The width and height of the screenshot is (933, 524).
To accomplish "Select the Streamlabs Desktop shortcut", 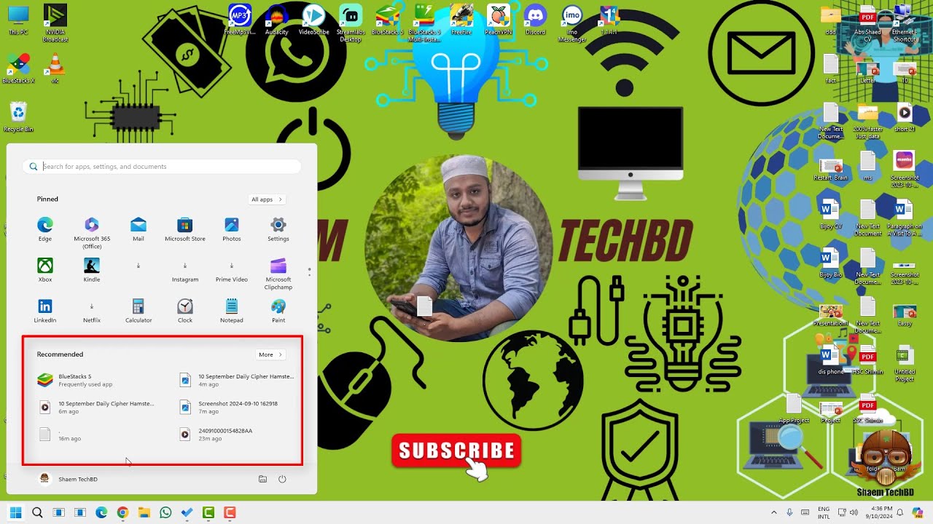I will click(350, 23).
